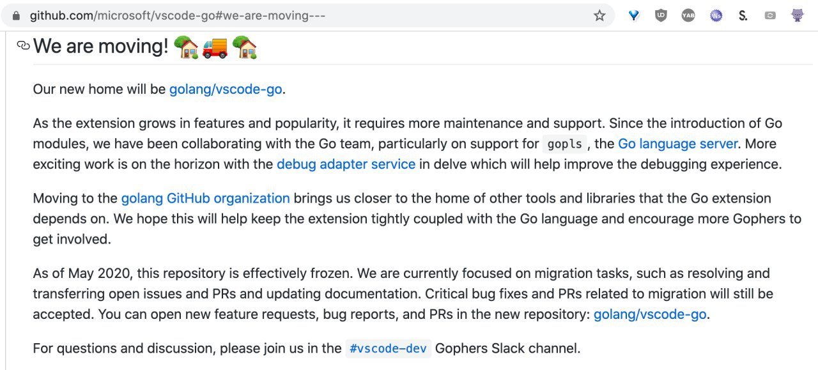Click the padlock site info icon
Viewport: 818px width, 370px height.
tap(17, 15)
